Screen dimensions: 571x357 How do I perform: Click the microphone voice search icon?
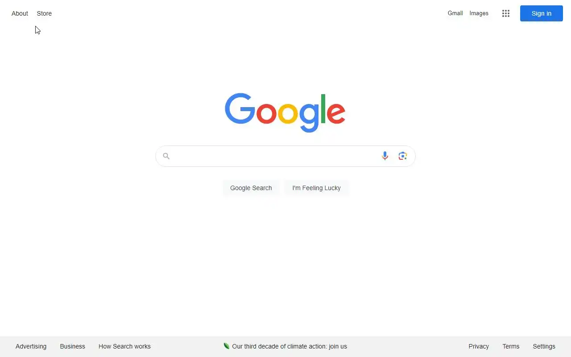(x=385, y=156)
